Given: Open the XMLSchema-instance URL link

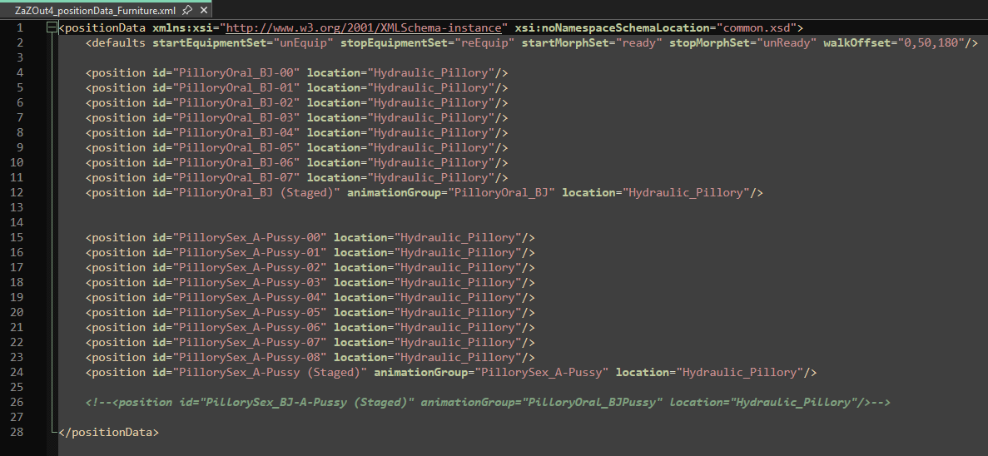Looking at the screenshot, I should click(364, 27).
